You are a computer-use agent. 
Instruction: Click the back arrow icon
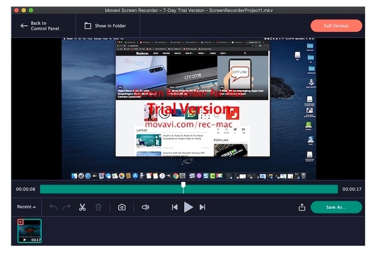[x=24, y=26]
